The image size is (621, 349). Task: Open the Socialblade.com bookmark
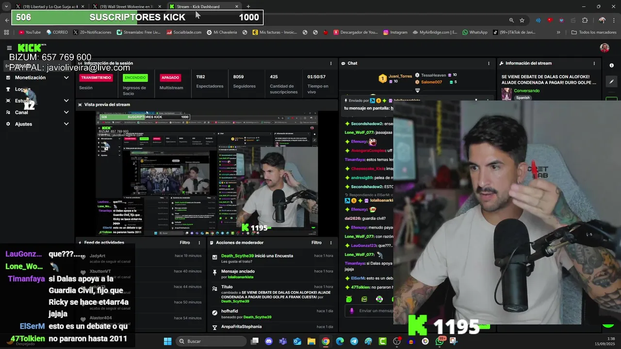(184, 32)
